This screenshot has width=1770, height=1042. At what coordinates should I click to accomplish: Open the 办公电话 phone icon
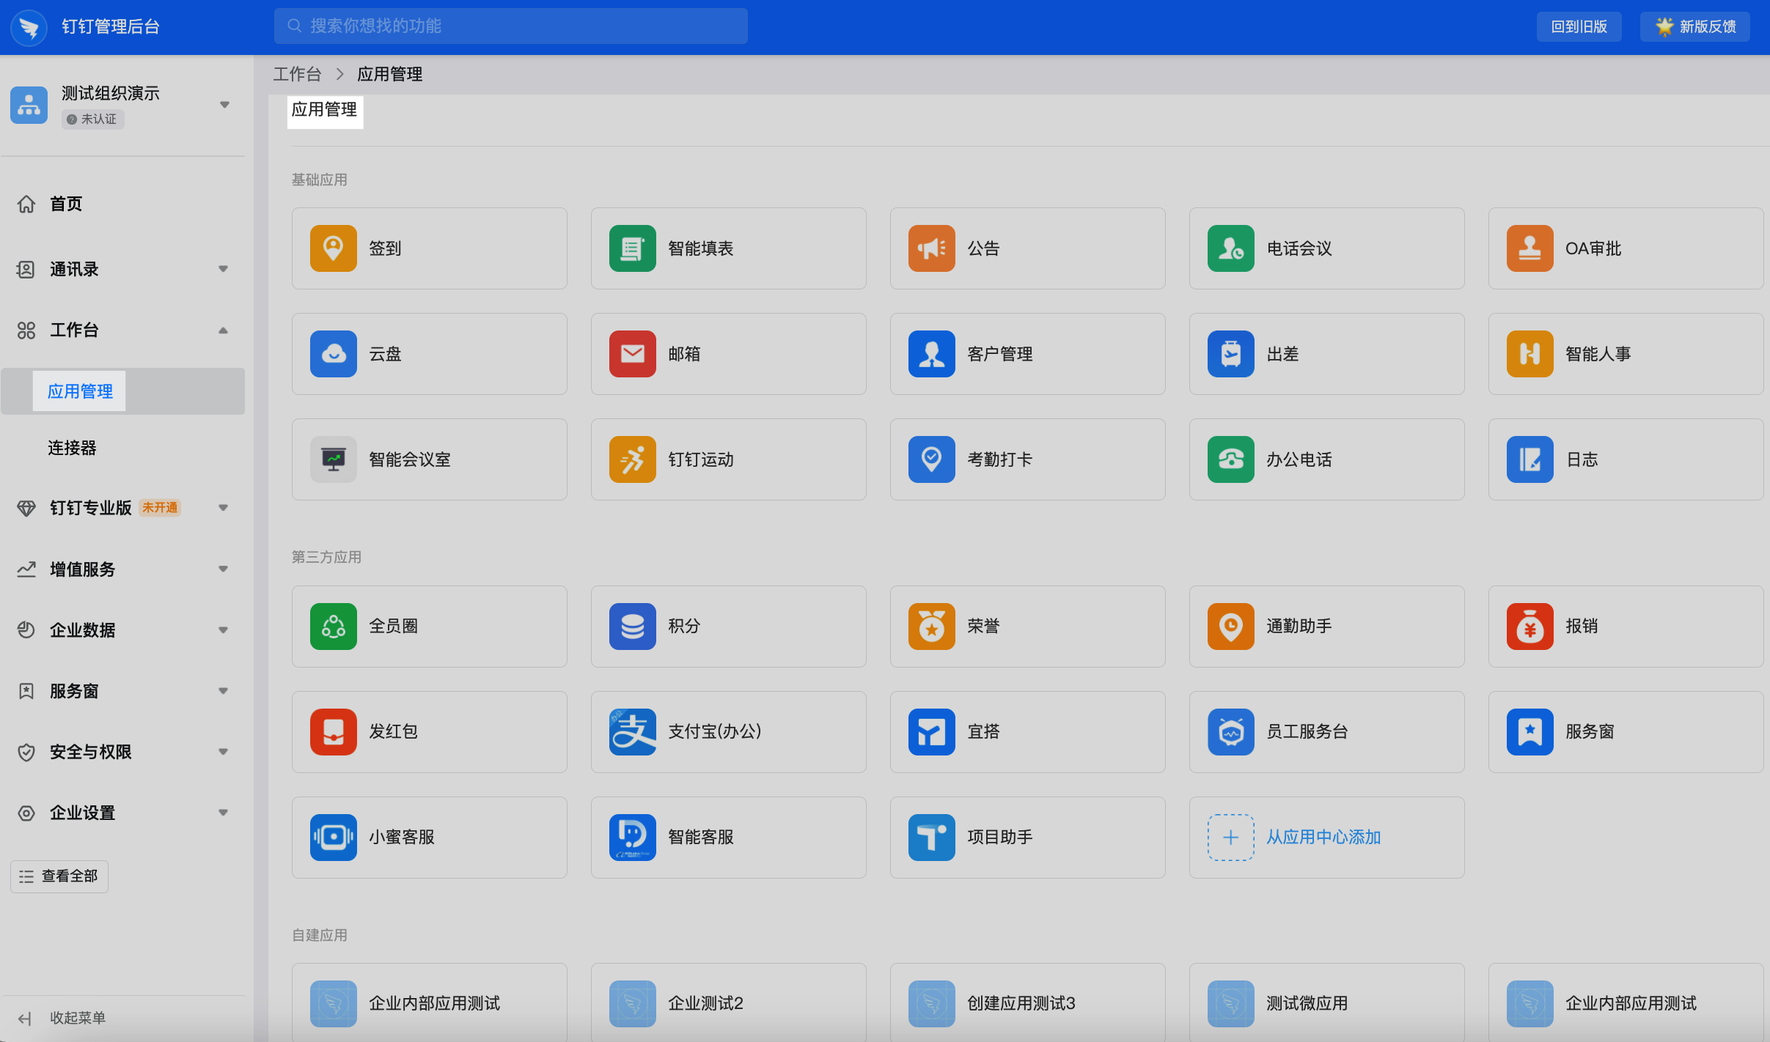(x=1230, y=459)
